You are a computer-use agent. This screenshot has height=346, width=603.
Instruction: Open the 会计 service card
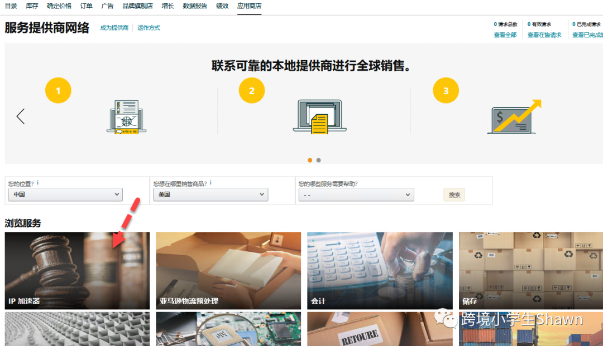coord(379,271)
